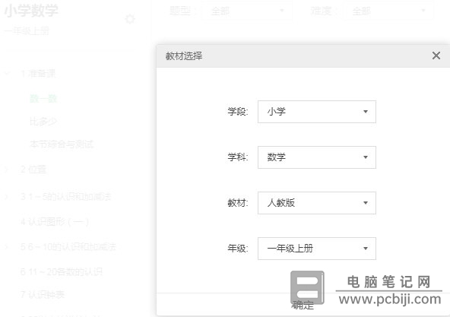The width and height of the screenshot is (450, 317).
Task: Open the 题型 dropdown in background page
Action: [x=246, y=11]
